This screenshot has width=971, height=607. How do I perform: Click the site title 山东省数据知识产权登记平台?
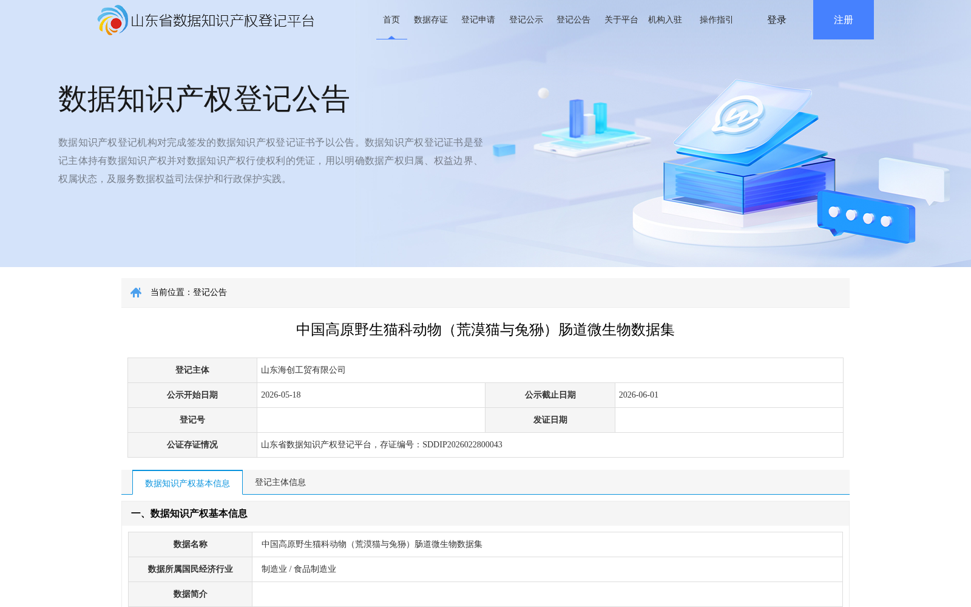pyautogui.click(x=223, y=21)
